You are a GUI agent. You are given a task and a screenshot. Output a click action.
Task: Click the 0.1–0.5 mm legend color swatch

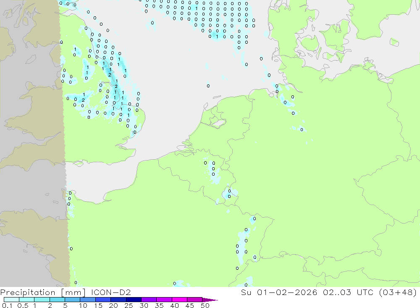pyautogui.click(x=11, y=300)
